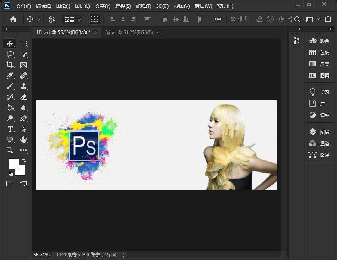Screen dimensions: 337x260
Task: Choose the Horizontal Type tool
Action: (x=10, y=129)
